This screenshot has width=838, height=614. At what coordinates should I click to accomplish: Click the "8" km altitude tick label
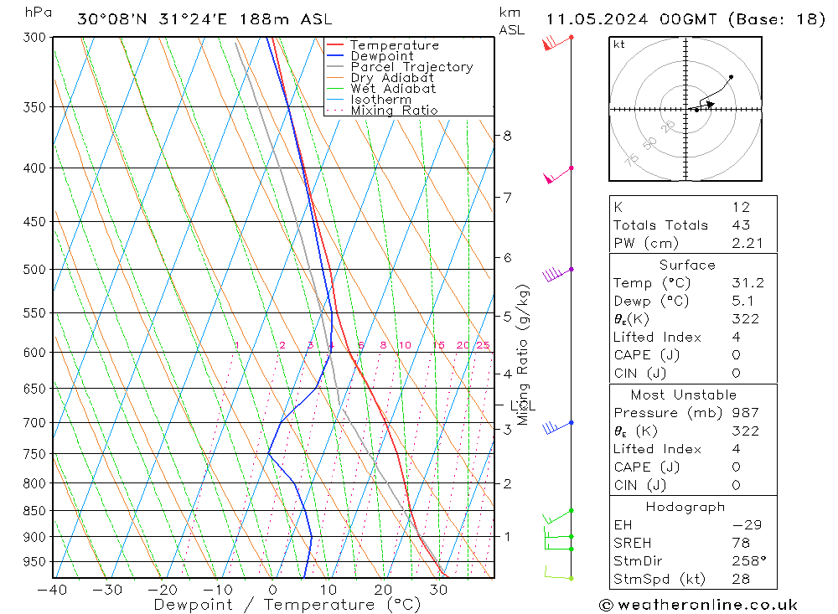pos(507,137)
